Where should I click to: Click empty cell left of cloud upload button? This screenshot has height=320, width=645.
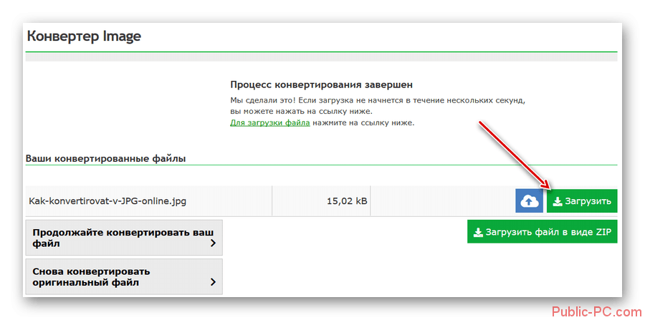(441, 201)
